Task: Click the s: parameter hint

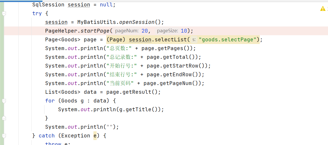Action: (x=194, y=40)
